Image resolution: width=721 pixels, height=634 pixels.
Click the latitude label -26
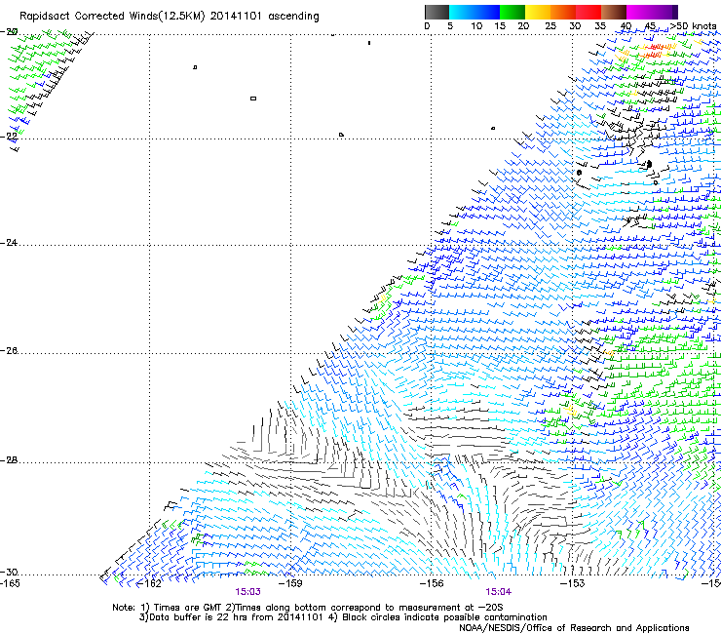pos(9,351)
